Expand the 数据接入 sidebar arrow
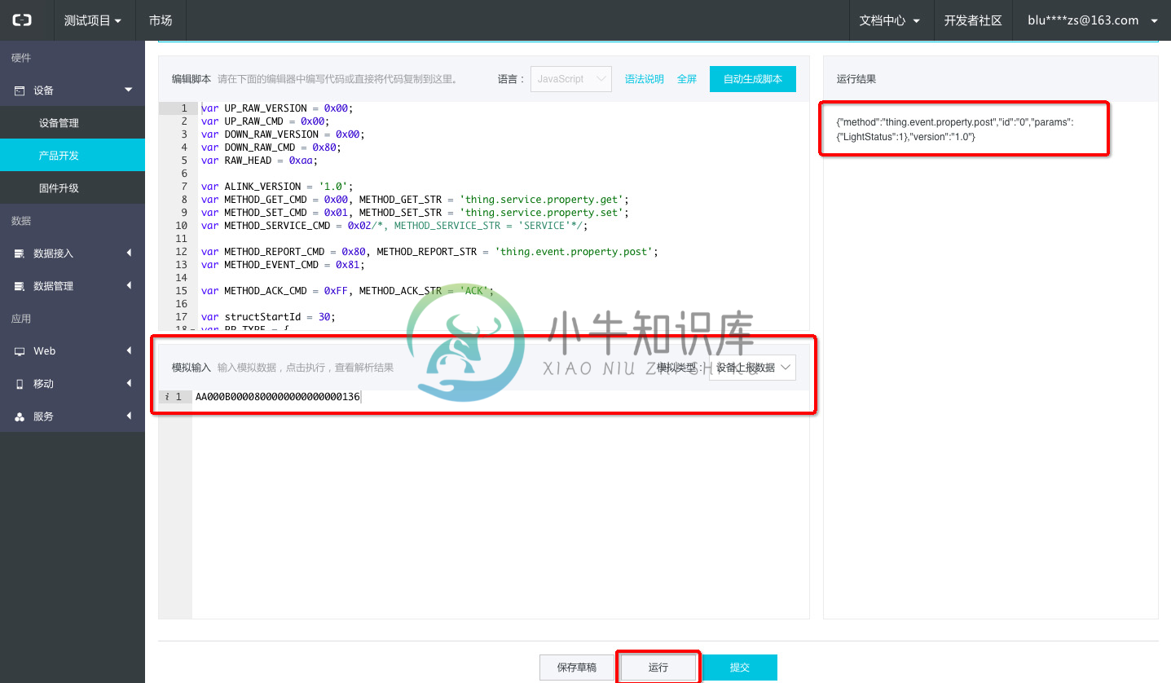1171x683 pixels. tap(129, 253)
